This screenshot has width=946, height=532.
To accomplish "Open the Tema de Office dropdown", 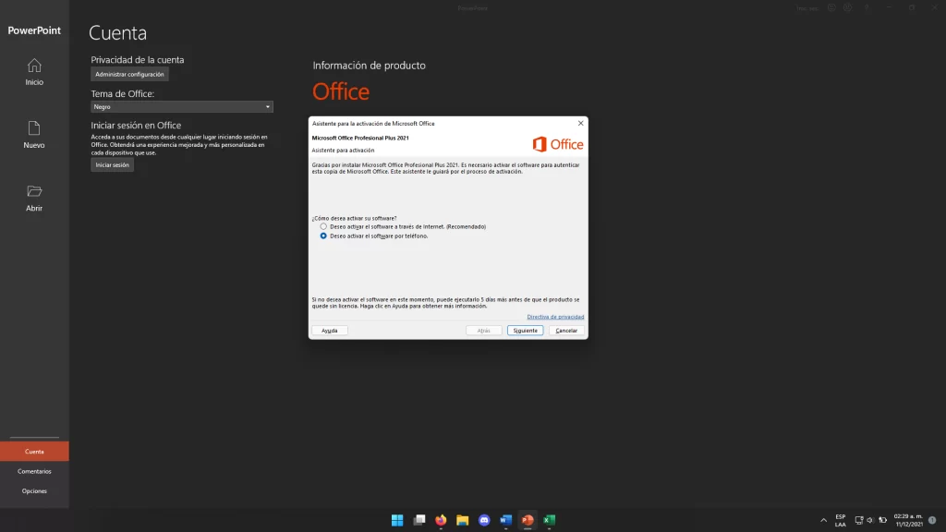I will point(266,106).
